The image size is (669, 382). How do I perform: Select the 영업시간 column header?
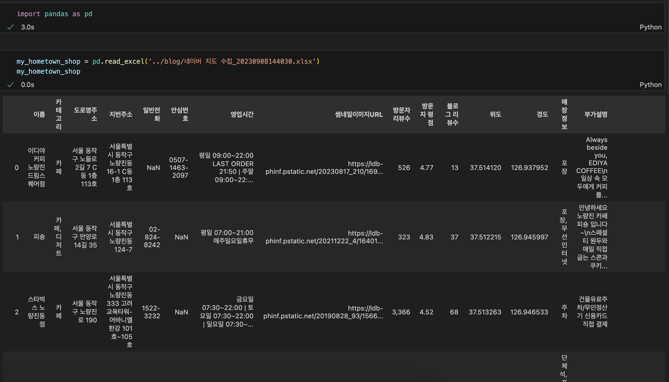(242, 114)
